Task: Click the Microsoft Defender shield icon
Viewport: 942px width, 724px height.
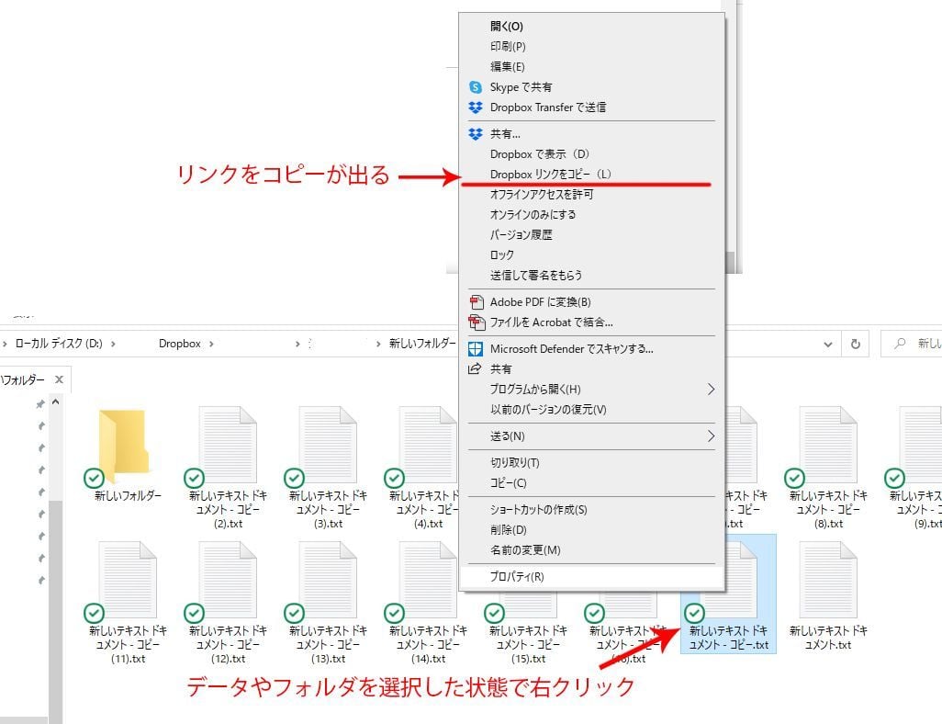Action: 476,348
